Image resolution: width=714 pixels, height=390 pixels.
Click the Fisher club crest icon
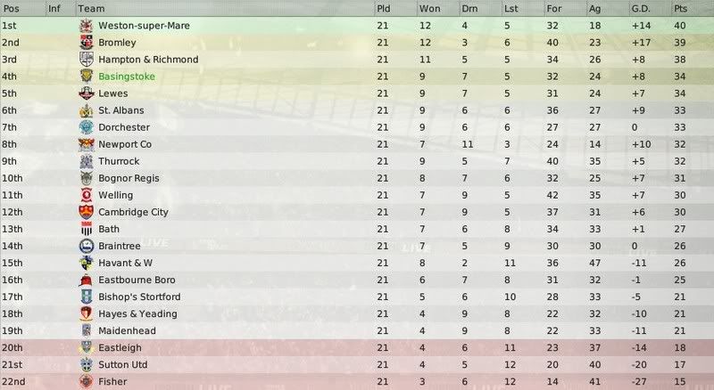tap(86, 382)
